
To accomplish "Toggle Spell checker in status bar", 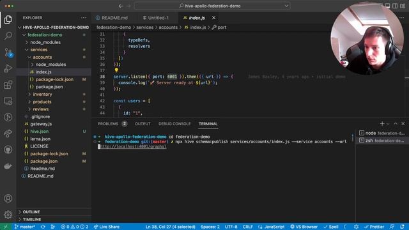I will (331, 227).
